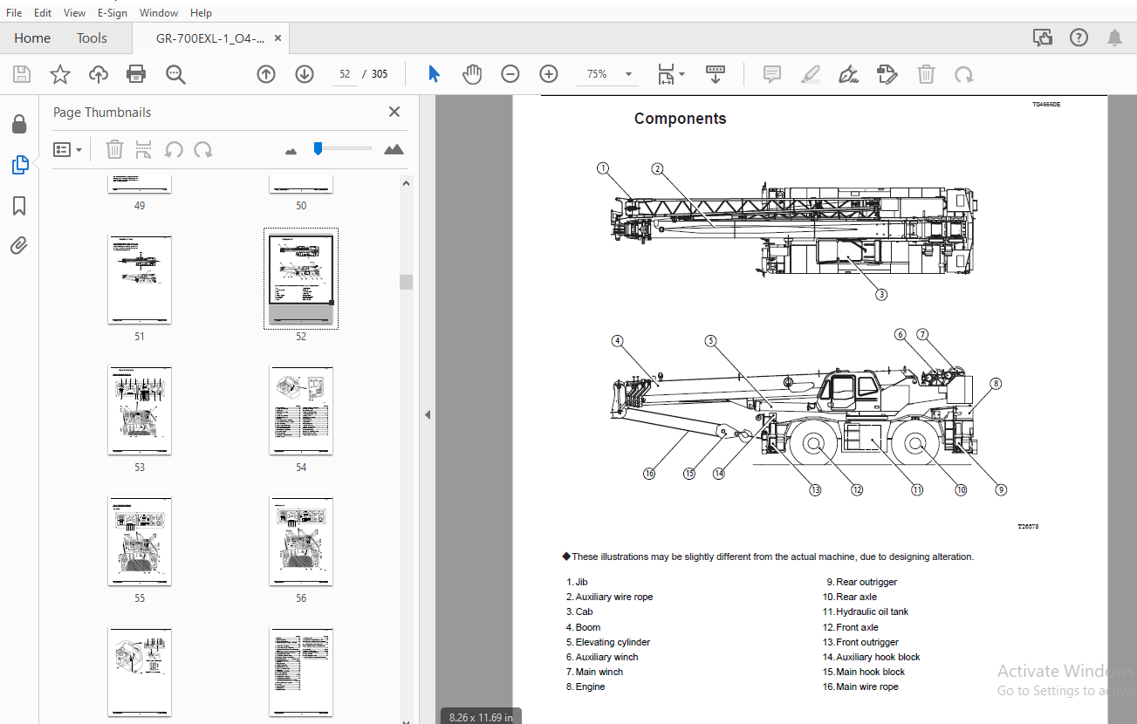Select the page 53 thumbnail
Screen dimensions: 1137x724
pos(140,410)
